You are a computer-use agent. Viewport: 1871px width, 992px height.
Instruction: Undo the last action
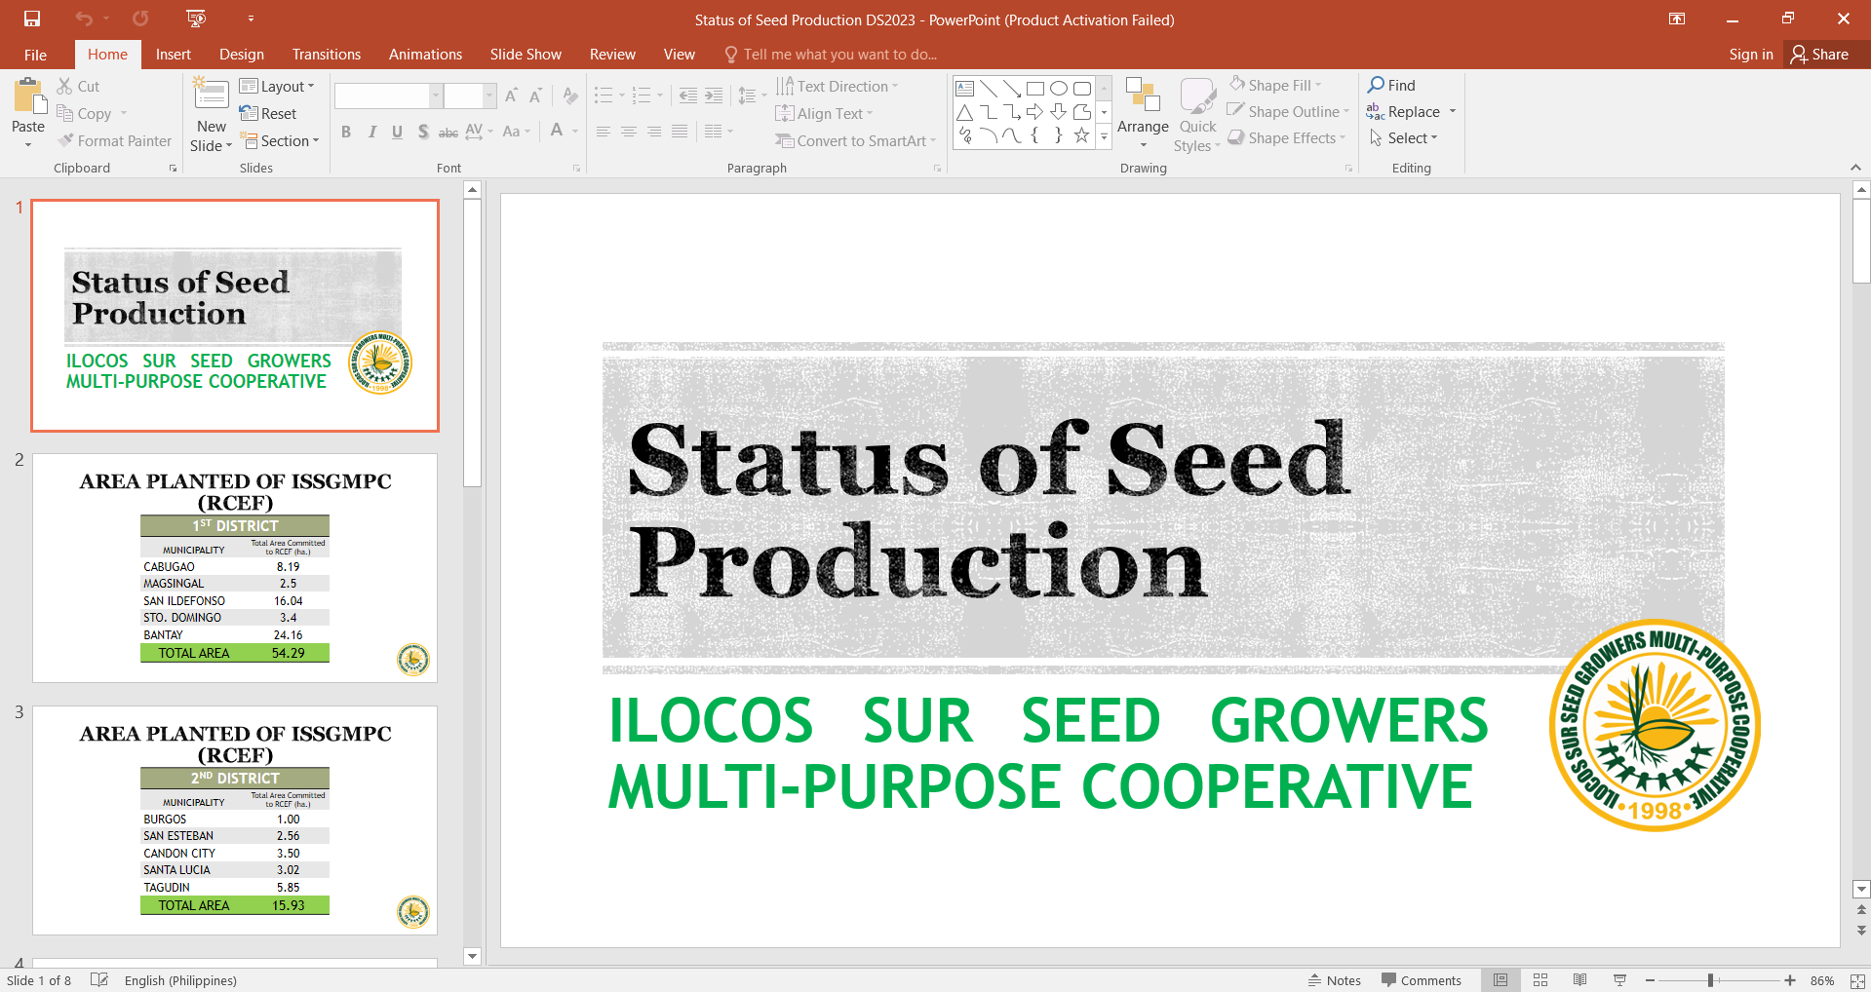[84, 19]
